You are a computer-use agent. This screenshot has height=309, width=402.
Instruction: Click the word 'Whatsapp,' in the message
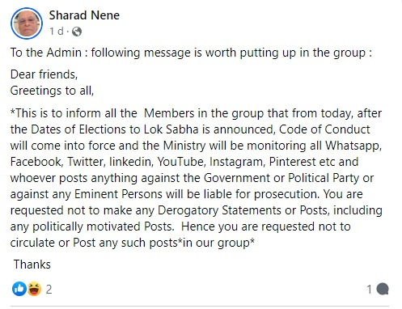(x=353, y=146)
